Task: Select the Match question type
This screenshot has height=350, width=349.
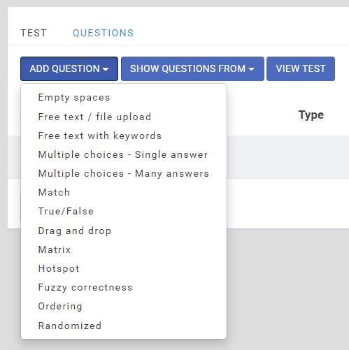Action: point(124,192)
